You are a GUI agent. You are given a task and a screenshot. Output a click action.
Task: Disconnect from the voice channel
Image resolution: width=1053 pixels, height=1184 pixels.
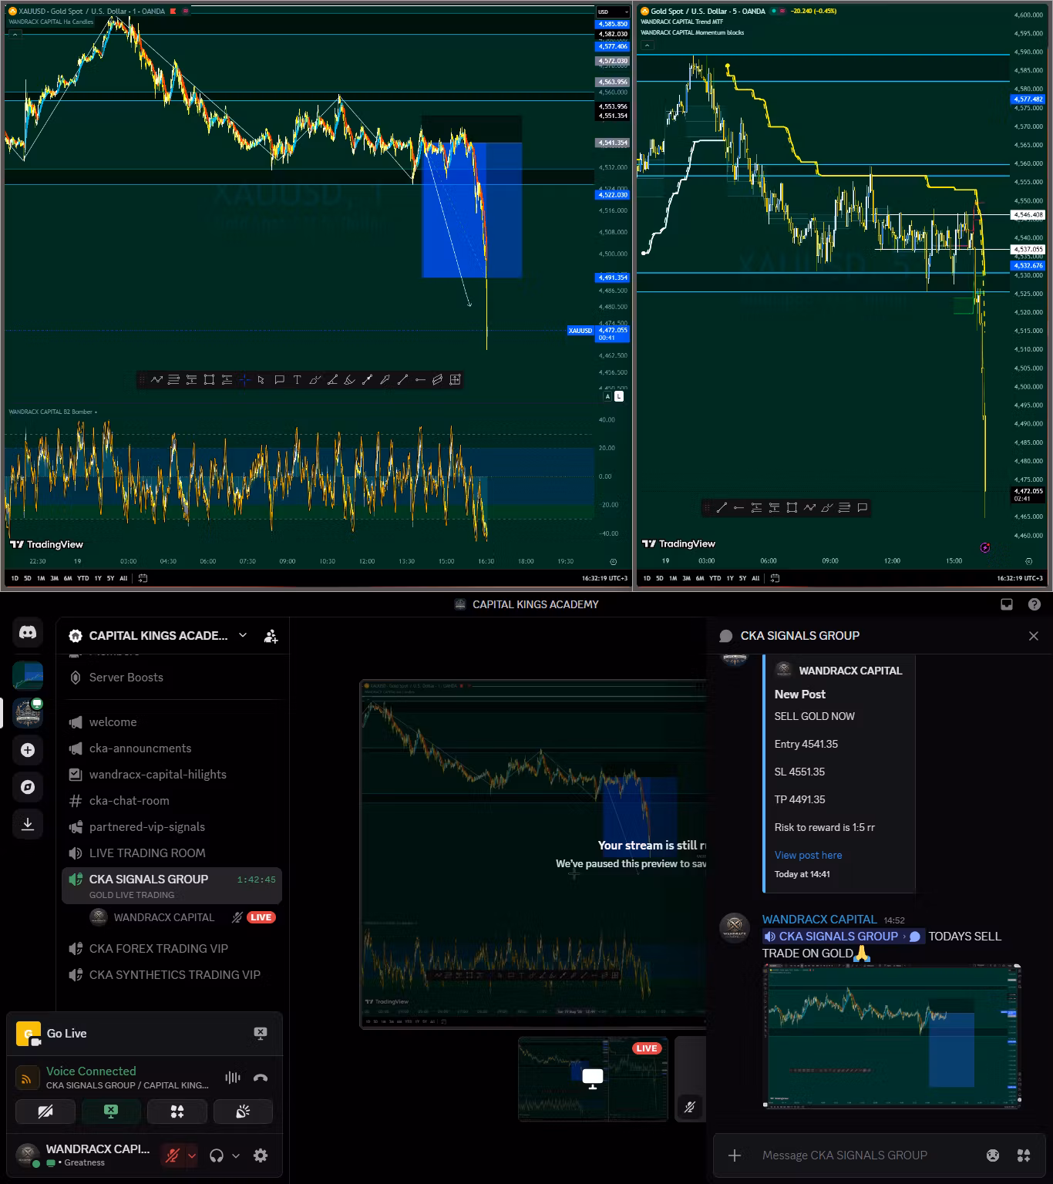(x=261, y=1078)
